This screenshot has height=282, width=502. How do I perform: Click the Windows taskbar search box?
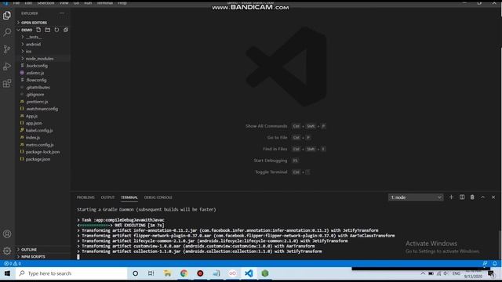coord(71,273)
